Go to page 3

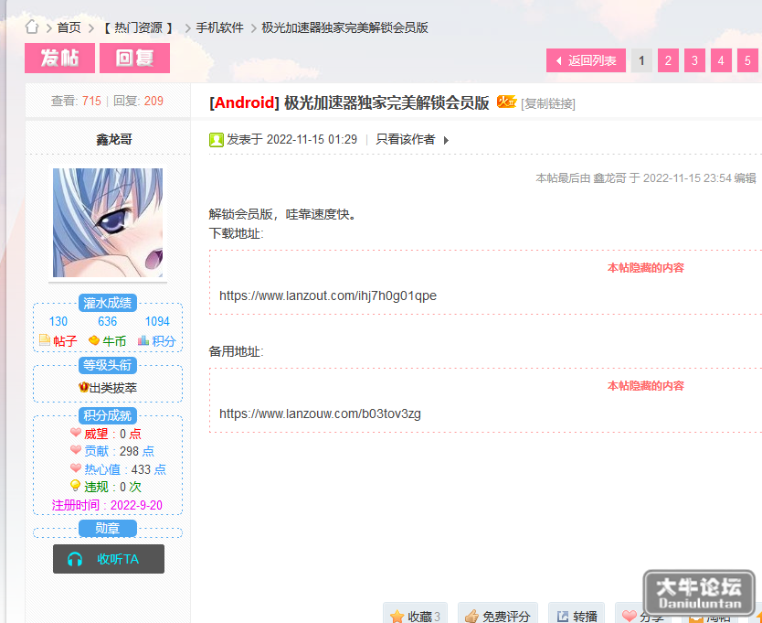click(694, 60)
